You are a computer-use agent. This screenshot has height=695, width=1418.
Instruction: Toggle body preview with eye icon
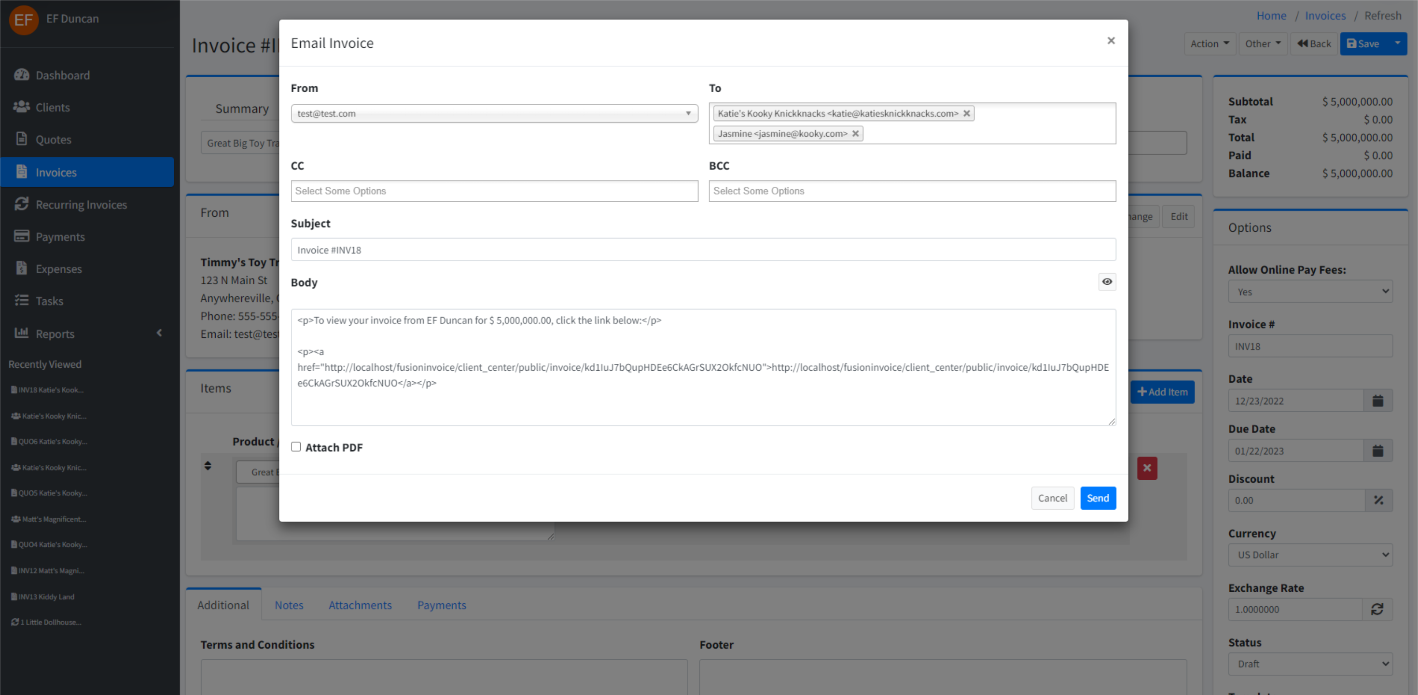coord(1106,282)
